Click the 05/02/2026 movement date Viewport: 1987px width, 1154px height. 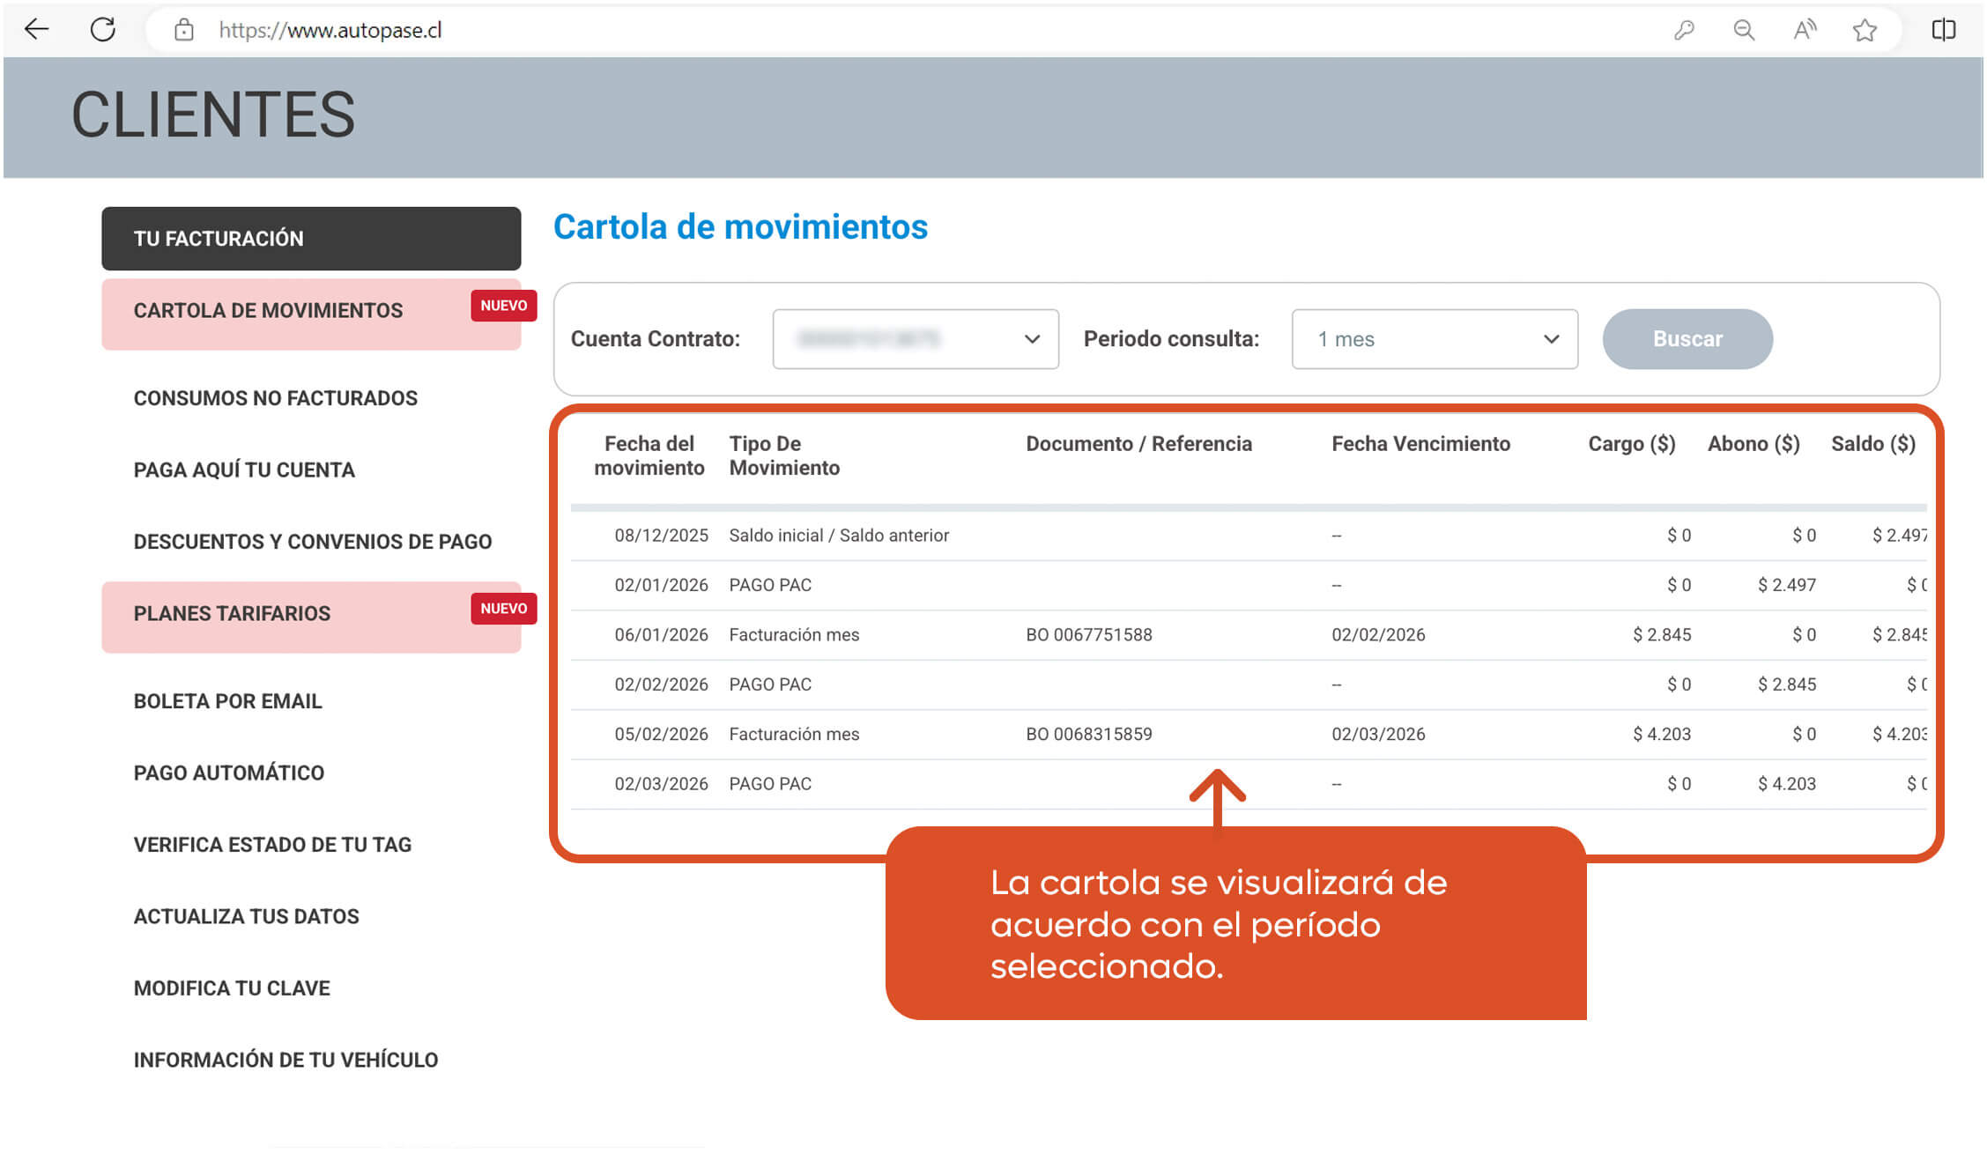point(661,735)
